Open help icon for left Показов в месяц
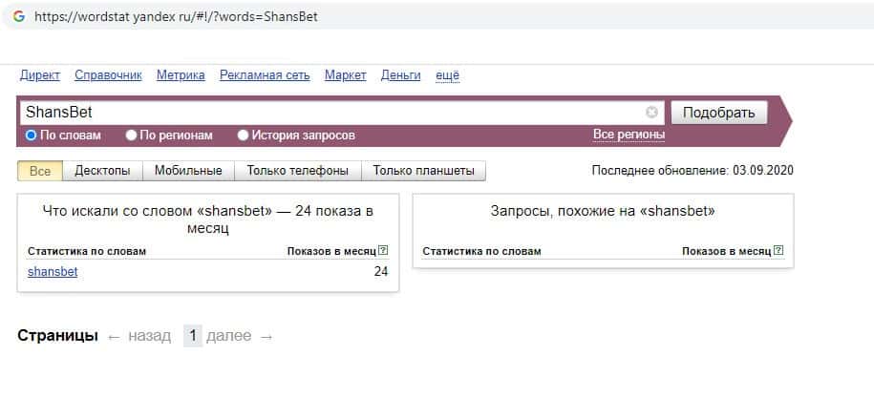Viewport: 874px width, 397px height. click(x=383, y=251)
